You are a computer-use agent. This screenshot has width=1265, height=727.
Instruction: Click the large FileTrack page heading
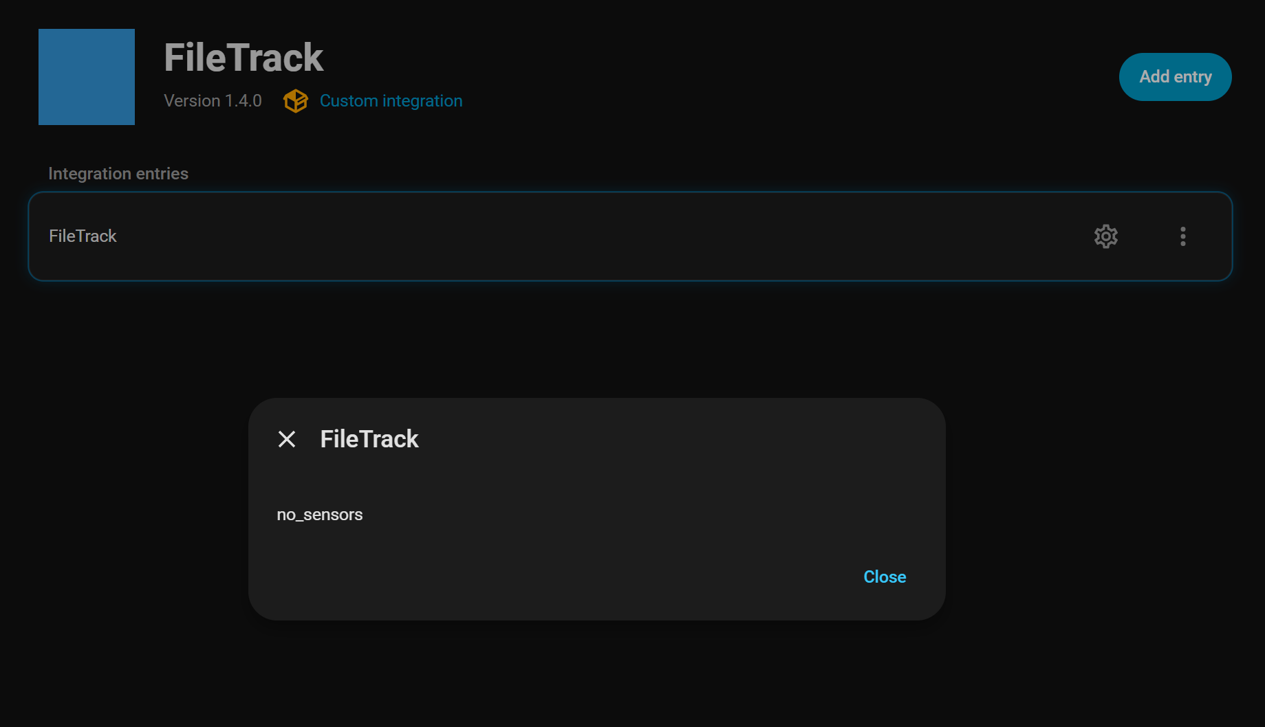click(x=244, y=58)
